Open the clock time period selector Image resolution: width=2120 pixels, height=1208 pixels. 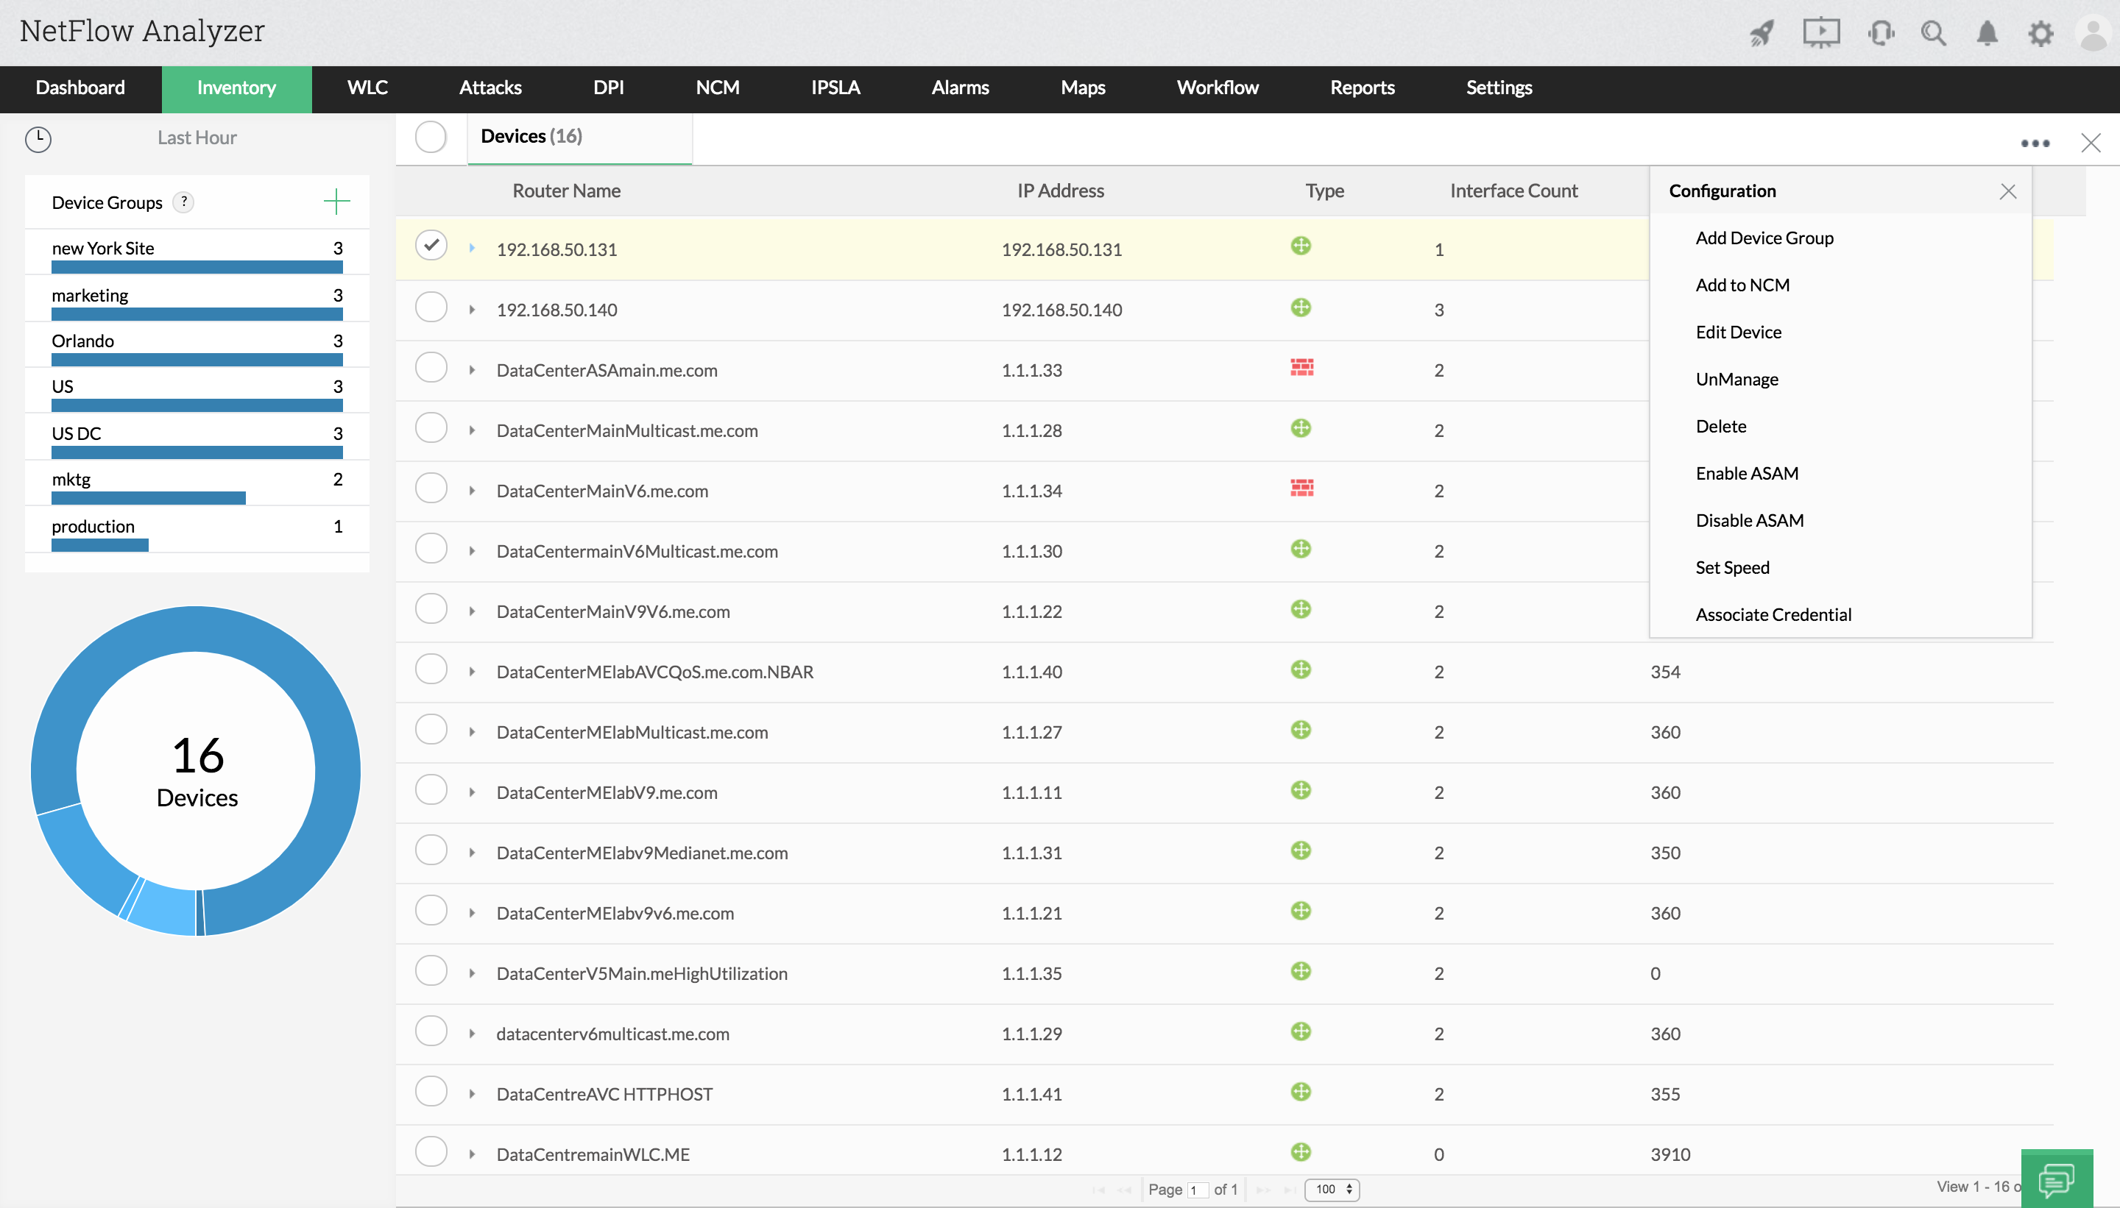pyautogui.click(x=38, y=138)
